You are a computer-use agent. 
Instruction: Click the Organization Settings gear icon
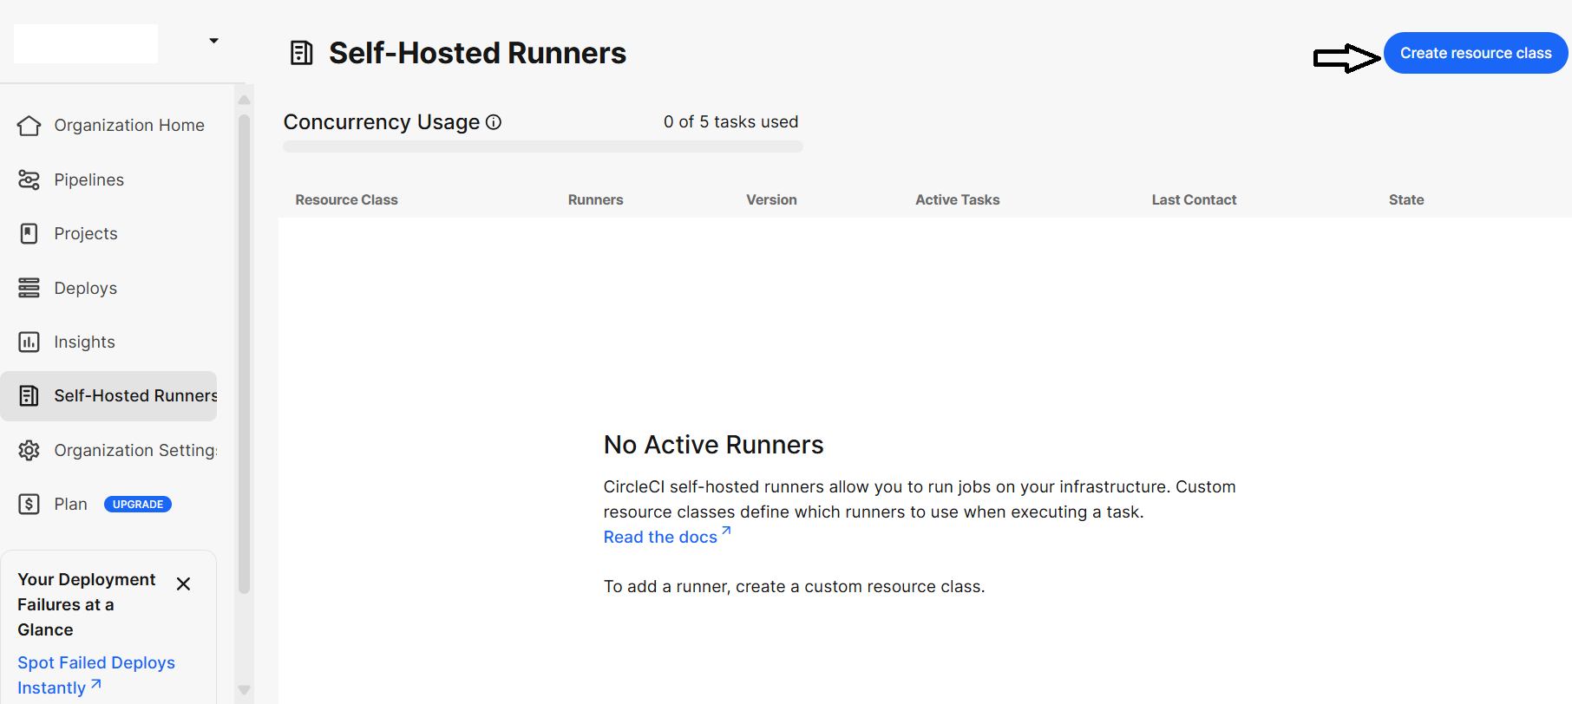(x=29, y=450)
